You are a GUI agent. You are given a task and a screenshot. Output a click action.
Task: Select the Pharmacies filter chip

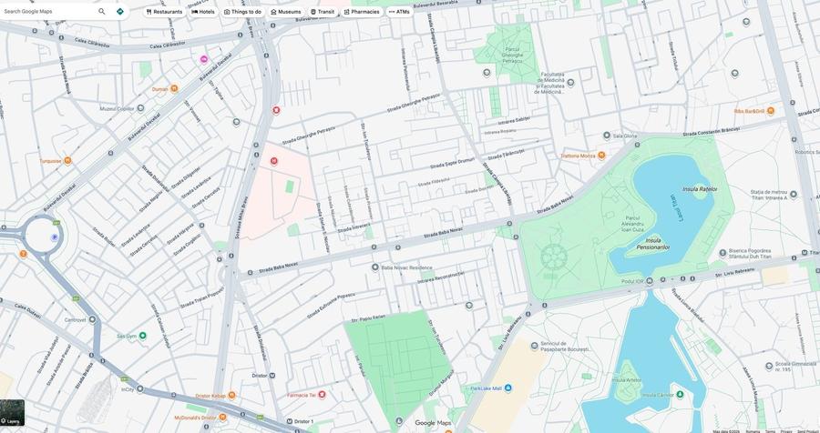(x=361, y=12)
